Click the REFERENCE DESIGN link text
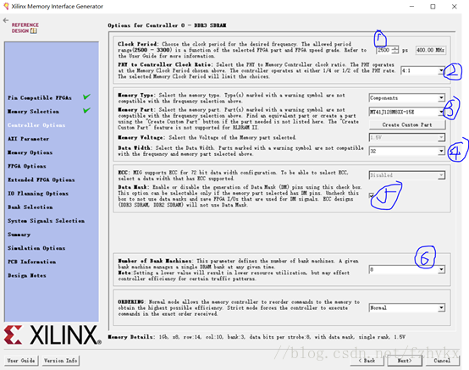The image size is (469, 370). point(25,28)
